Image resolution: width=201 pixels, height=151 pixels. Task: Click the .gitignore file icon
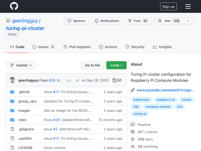pos(12,129)
